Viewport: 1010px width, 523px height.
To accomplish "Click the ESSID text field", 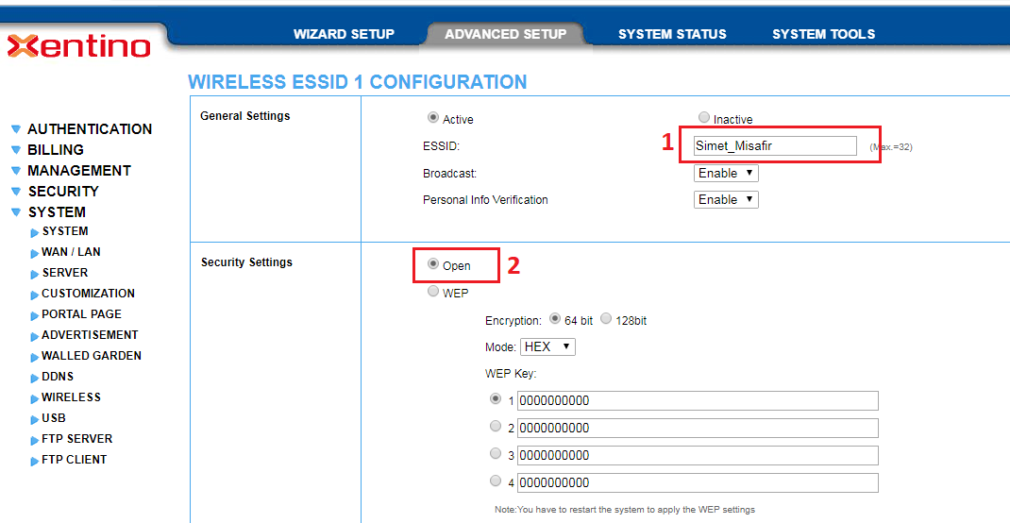I will coord(774,145).
